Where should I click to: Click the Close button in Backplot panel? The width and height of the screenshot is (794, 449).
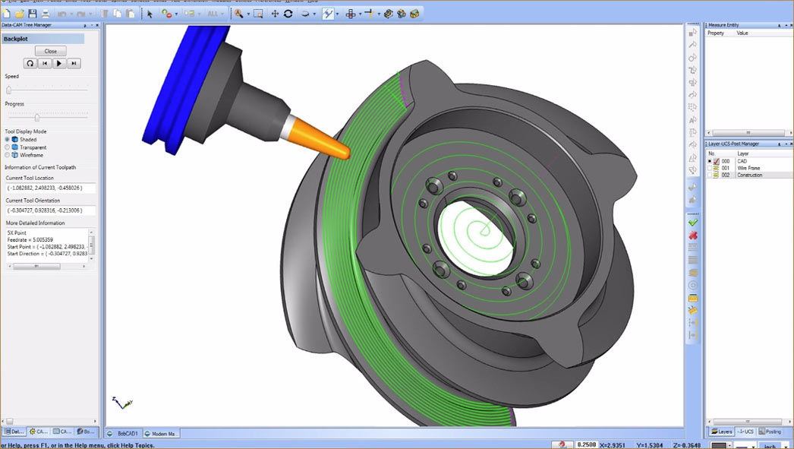pos(51,51)
